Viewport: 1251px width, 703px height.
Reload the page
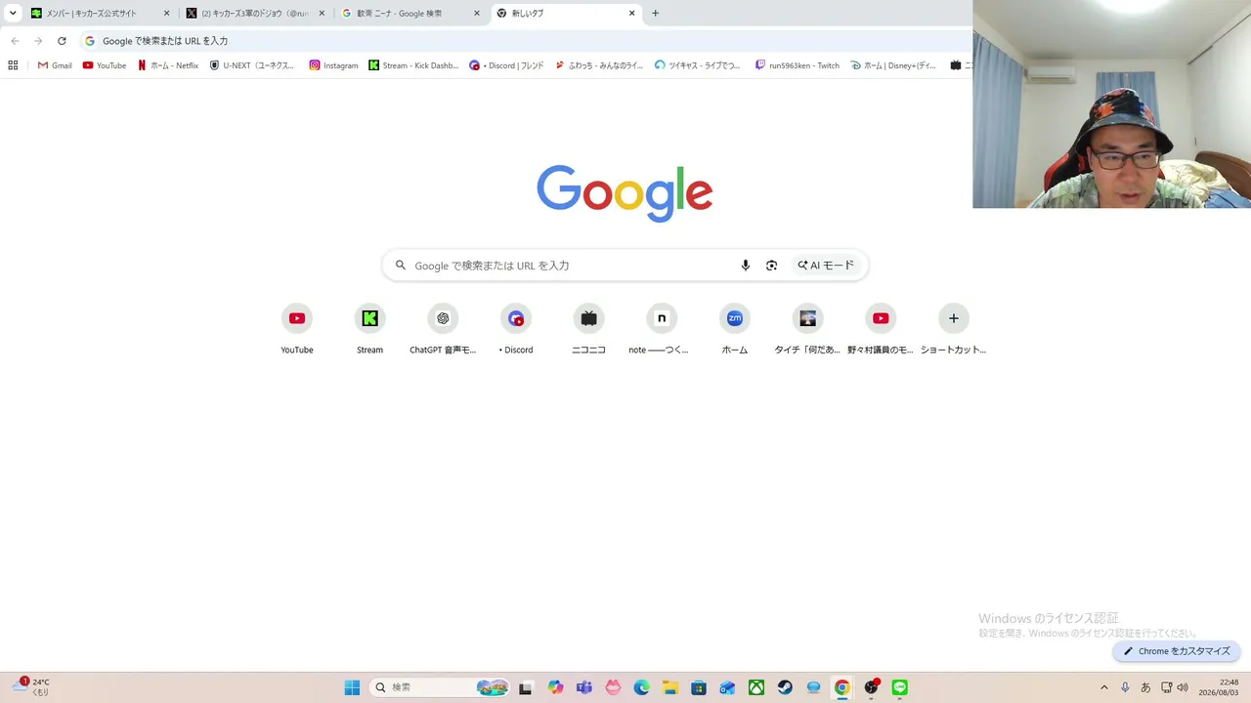[x=62, y=41]
